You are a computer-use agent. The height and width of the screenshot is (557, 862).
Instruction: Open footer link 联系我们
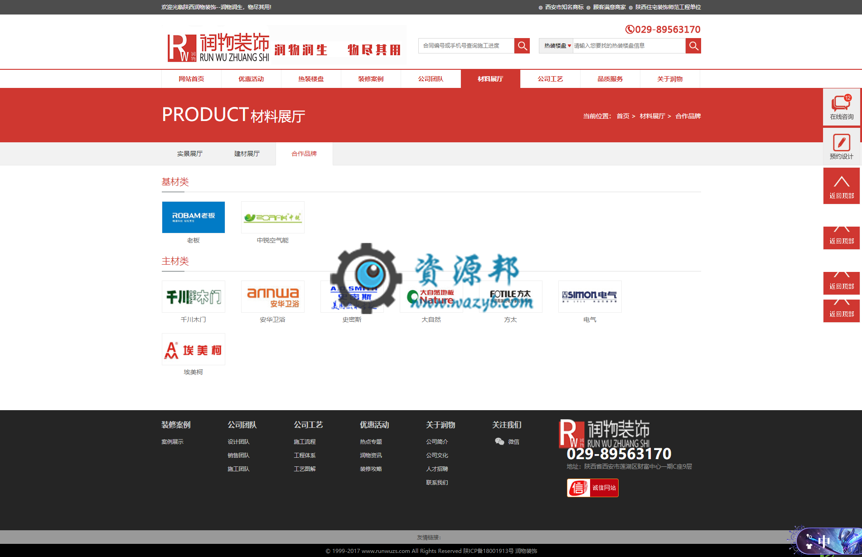pos(437,482)
